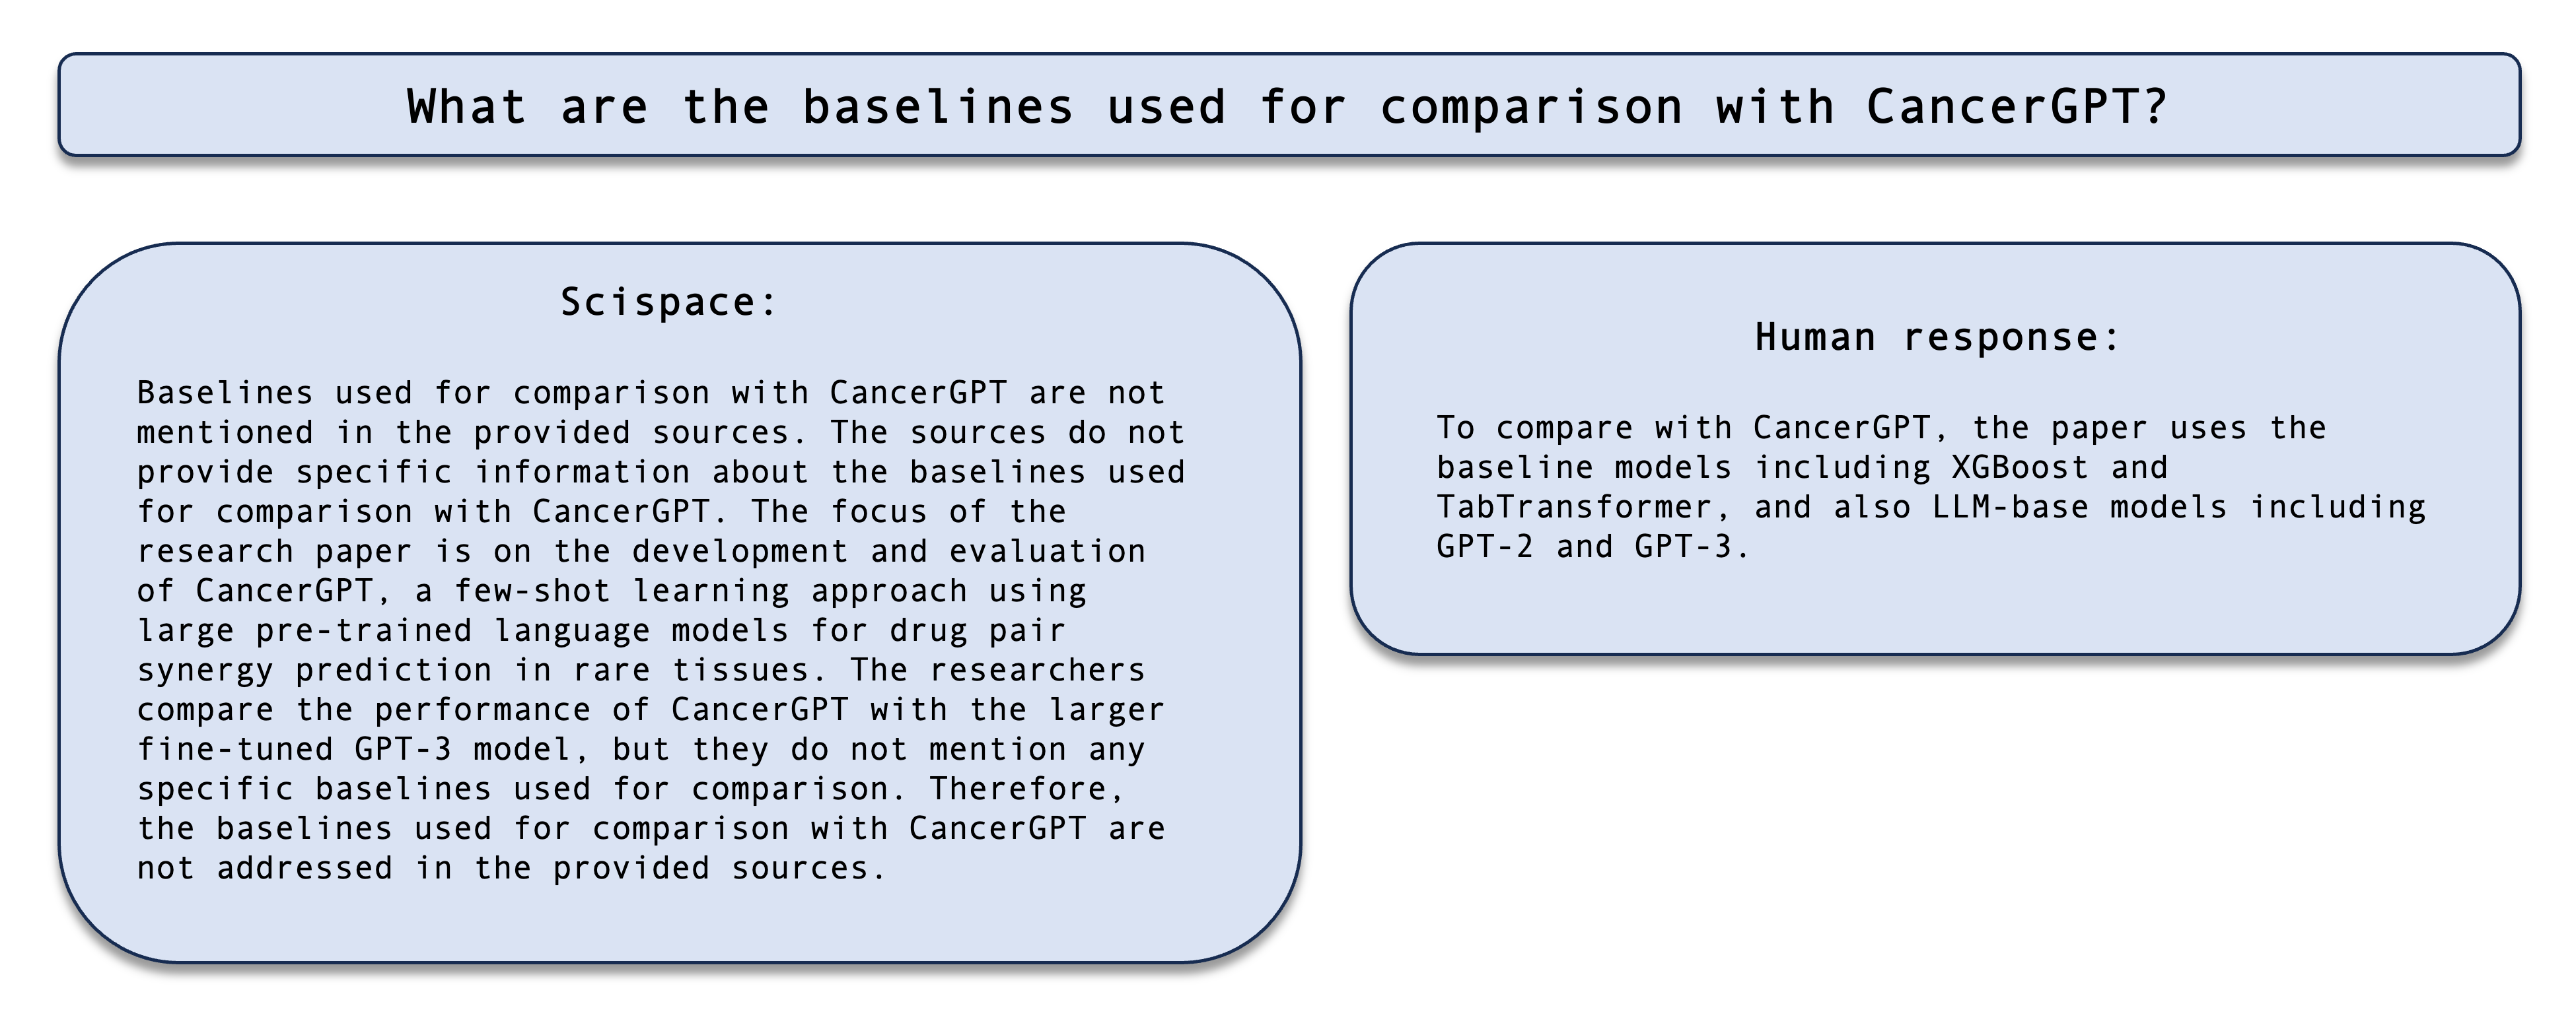Click "CancerGPT?" in the question banner
This screenshot has height=1029, width=2576.
tap(2017, 106)
